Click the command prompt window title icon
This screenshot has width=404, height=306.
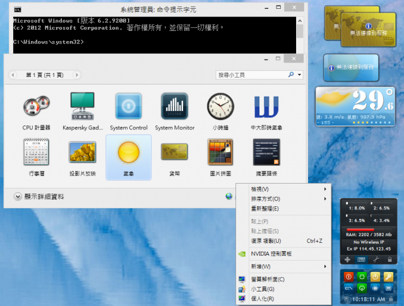[x=18, y=10]
